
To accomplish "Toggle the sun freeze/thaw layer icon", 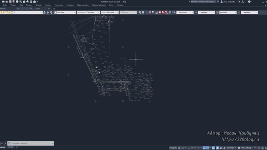I will (x=4, y=12).
